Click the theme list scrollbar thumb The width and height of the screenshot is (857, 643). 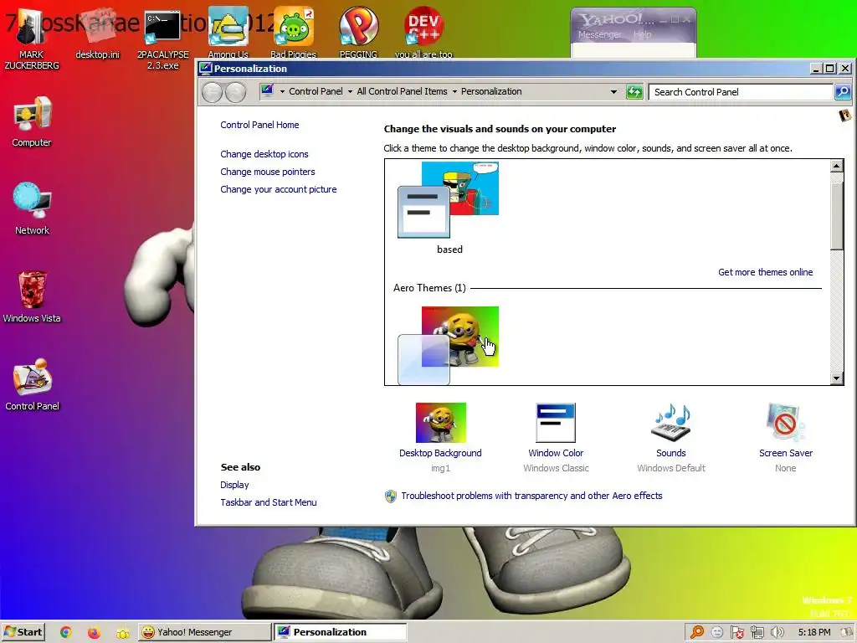pyautogui.click(x=837, y=217)
